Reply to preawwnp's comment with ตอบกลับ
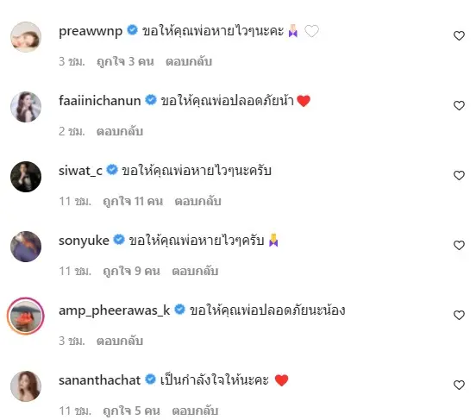 click(189, 61)
